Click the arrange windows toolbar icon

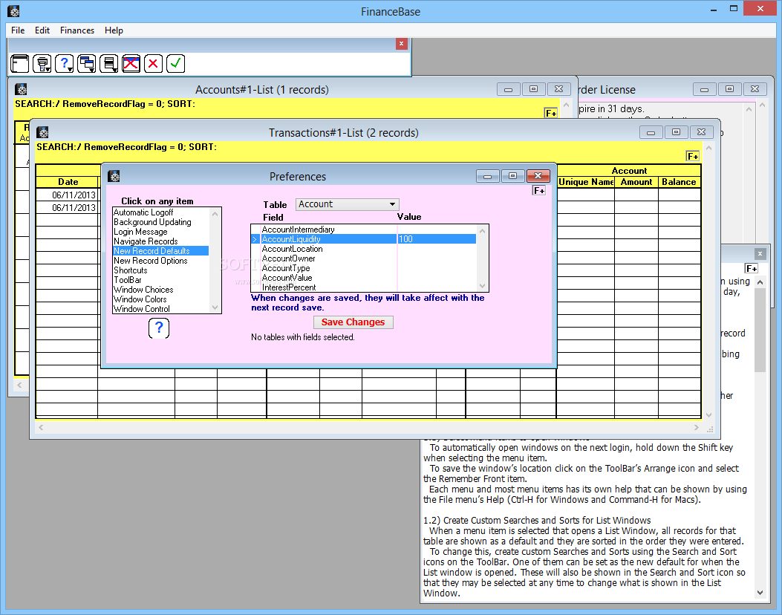pyautogui.click(x=87, y=64)
